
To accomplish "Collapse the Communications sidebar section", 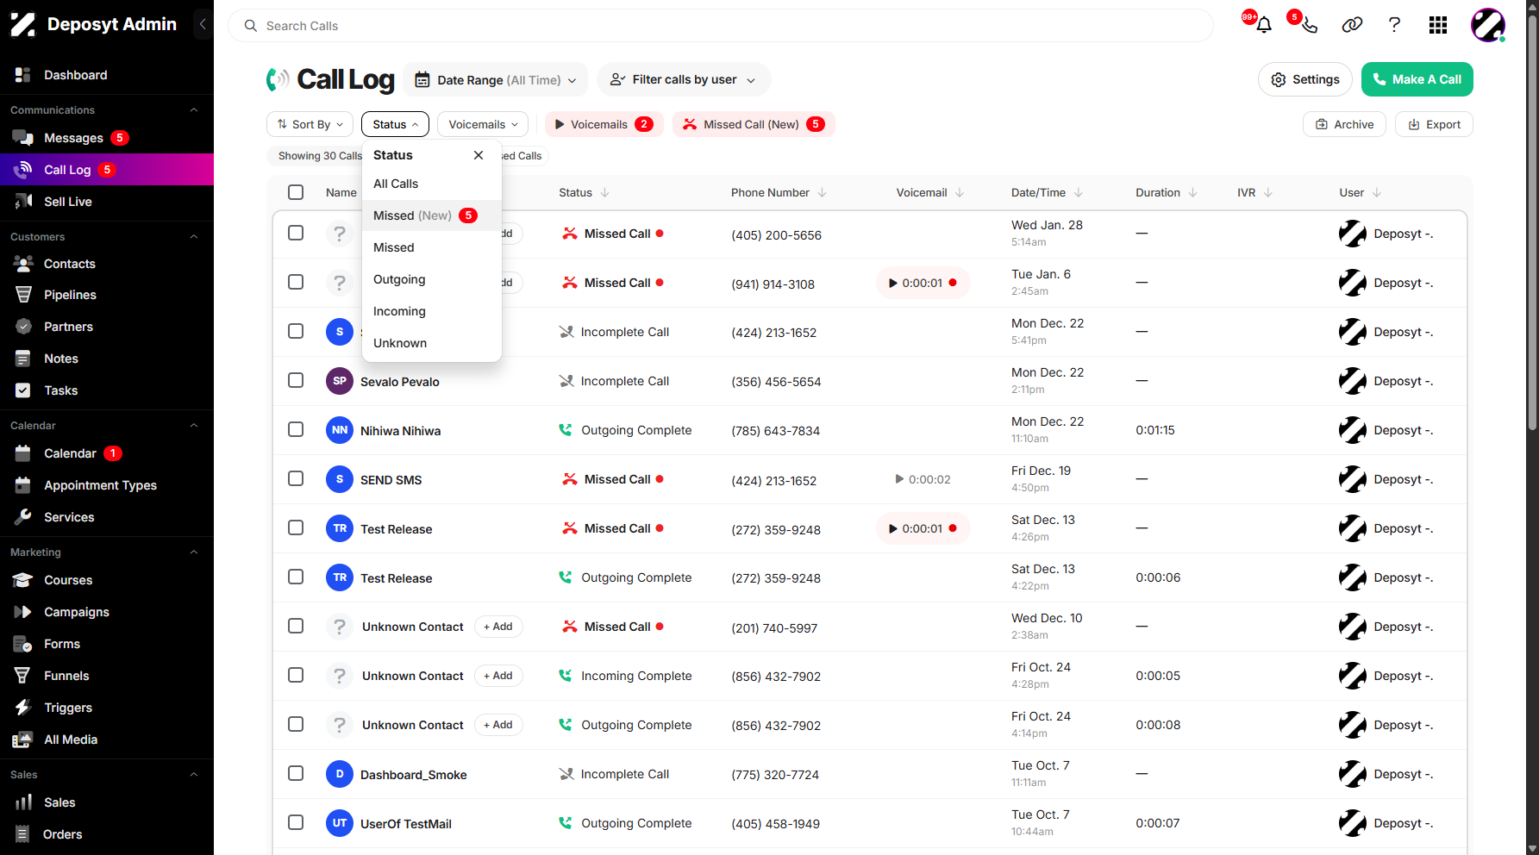I will click(x=194, y=110).
